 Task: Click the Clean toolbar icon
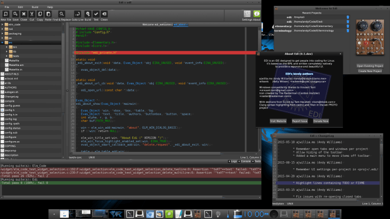(x=104, y=14)
